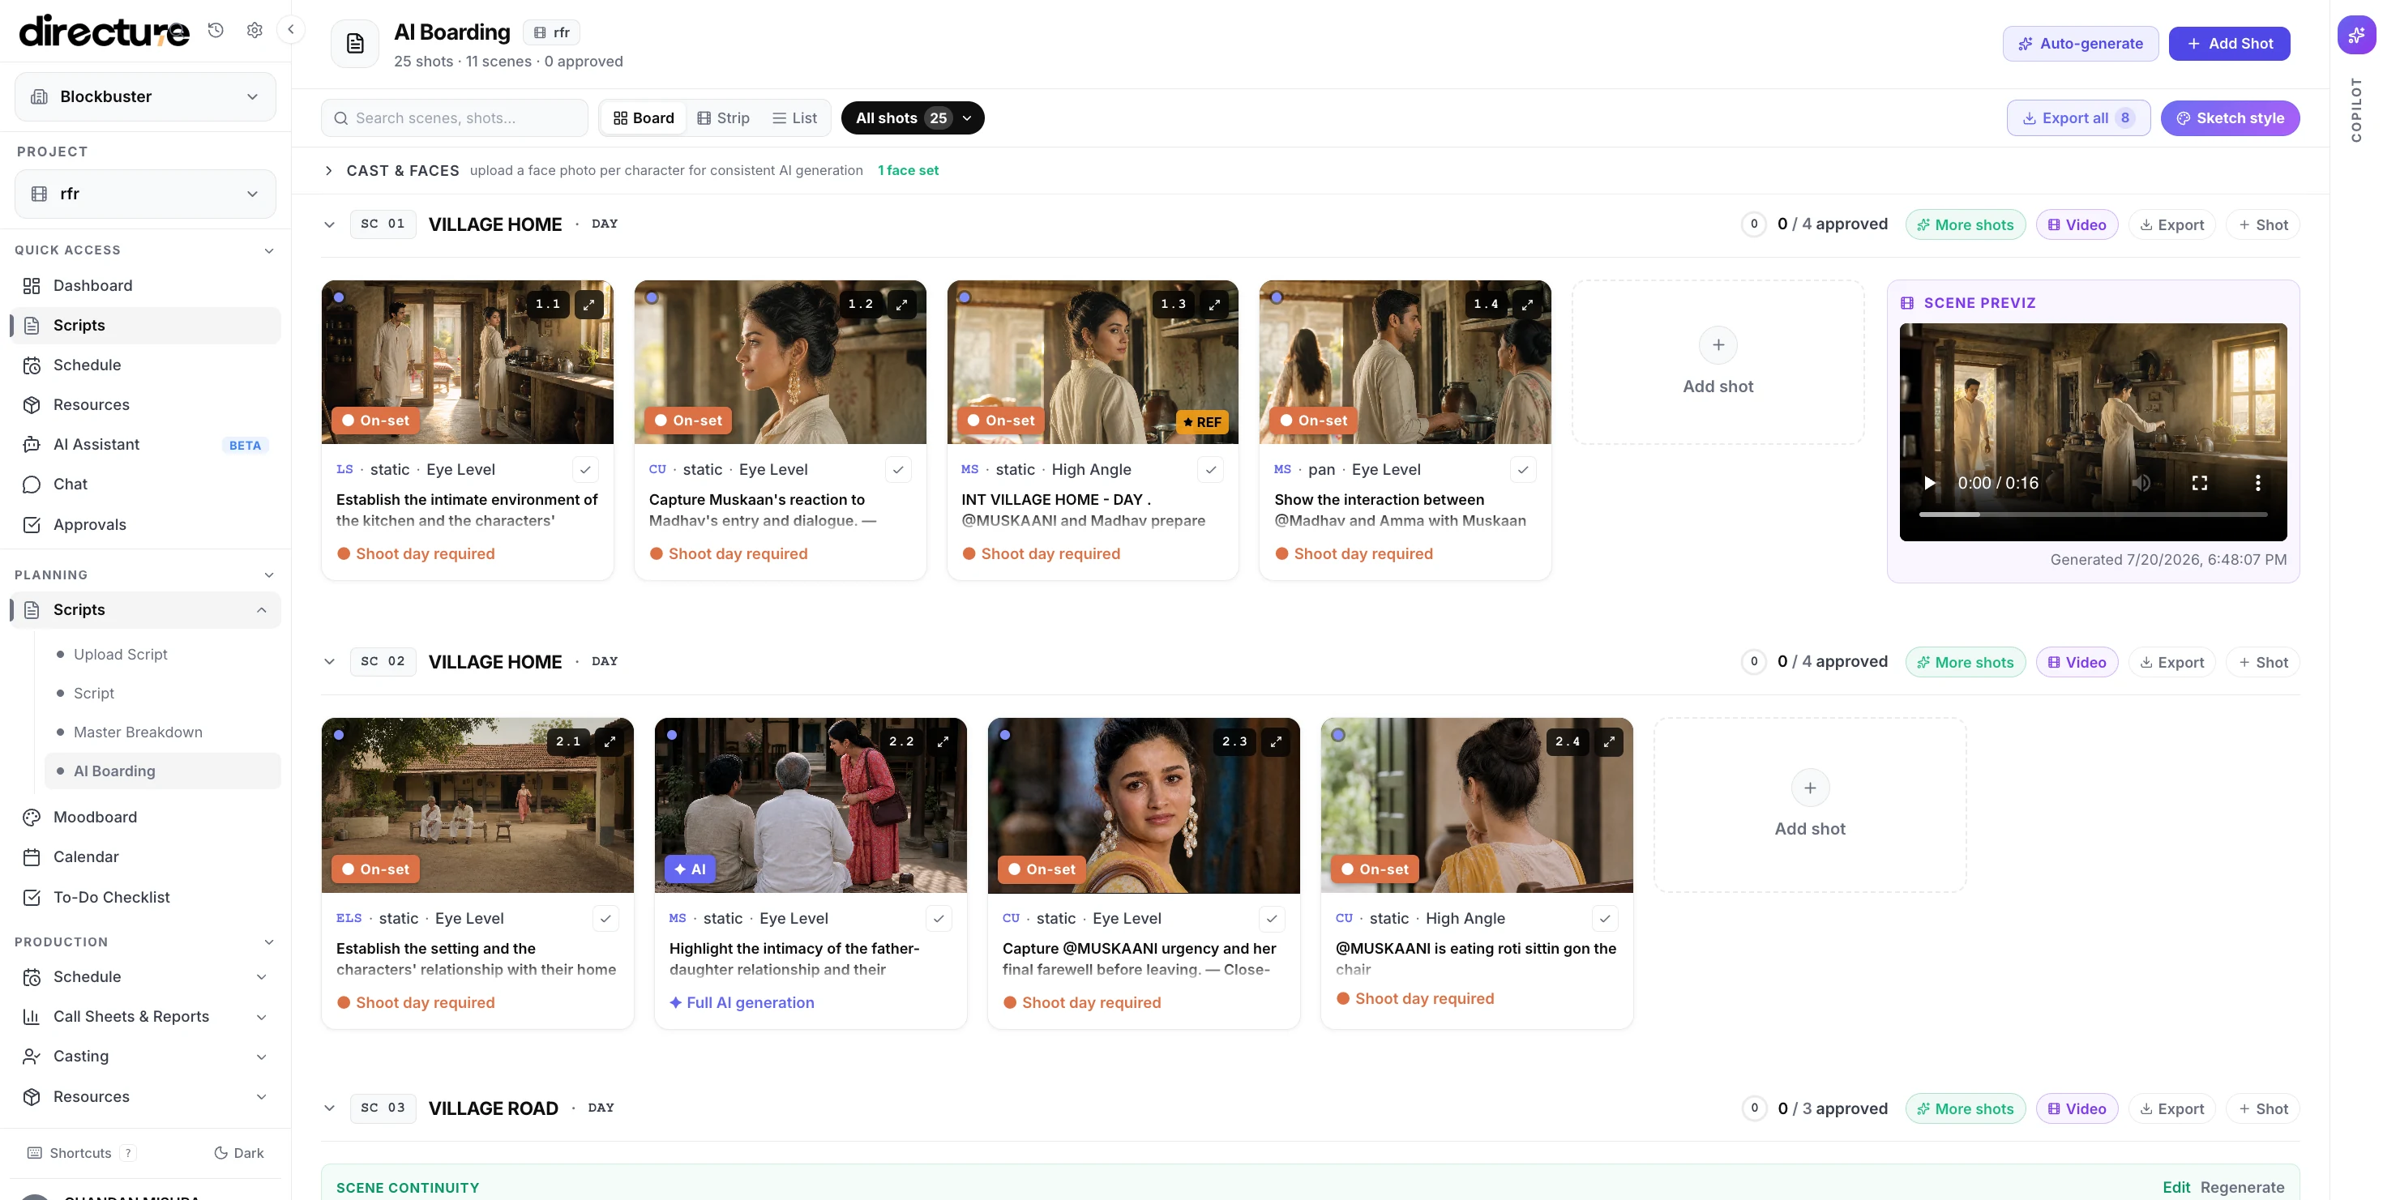2383x1200 pixels.
Task: Open Master Breakdown under Scripts
Action: click(138, 732)
